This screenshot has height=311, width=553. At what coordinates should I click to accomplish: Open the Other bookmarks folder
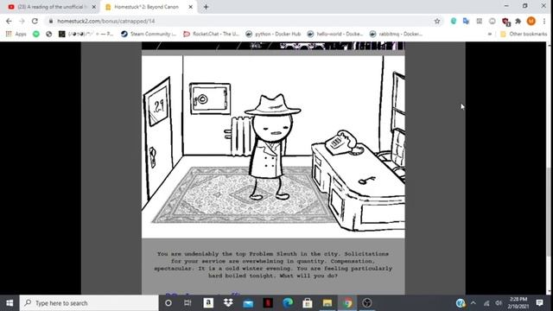[x=524, y=34]
